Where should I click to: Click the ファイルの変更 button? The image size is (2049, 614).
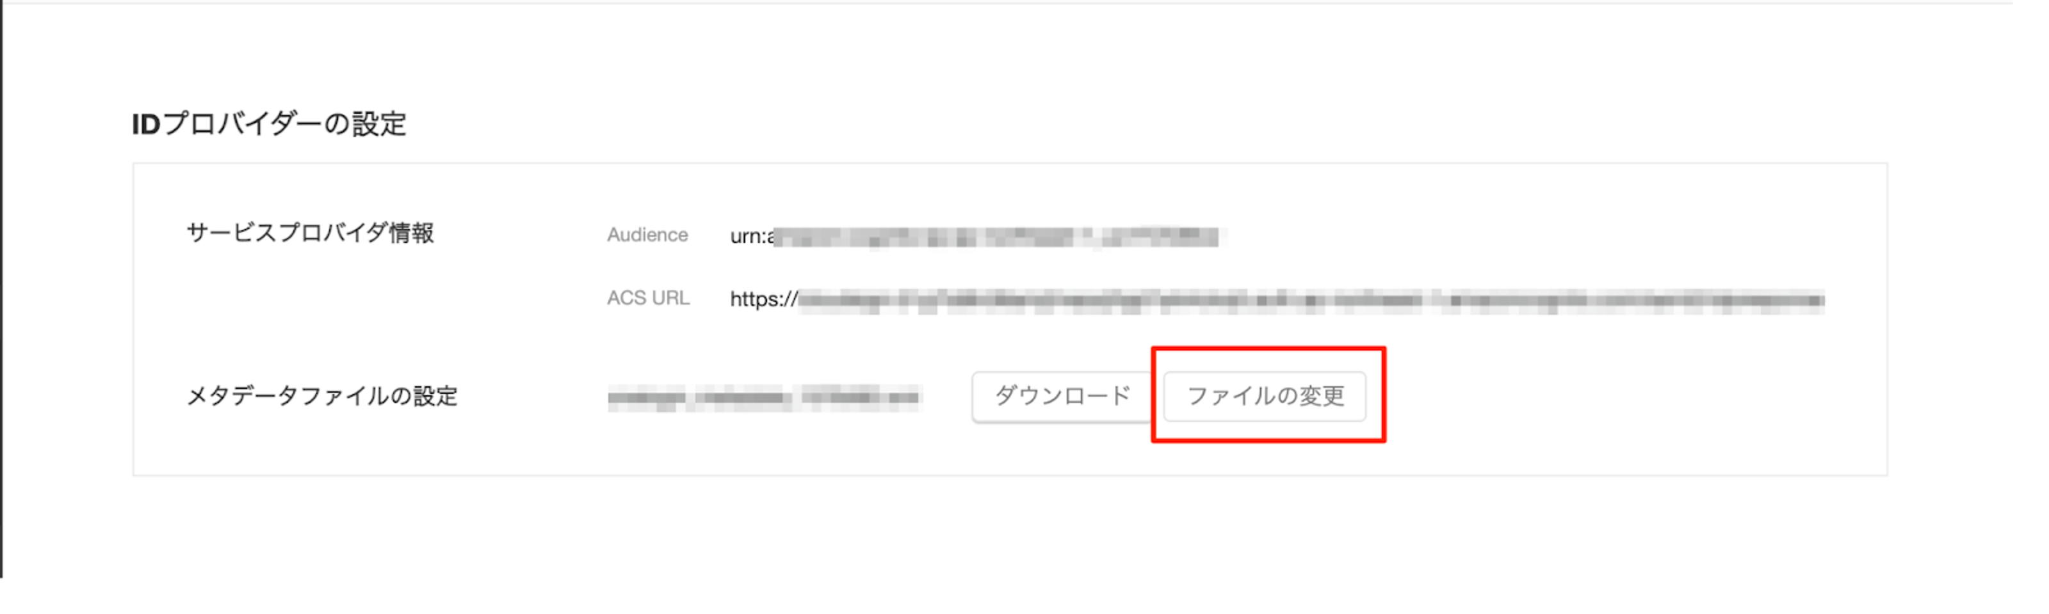[1265, 395]
